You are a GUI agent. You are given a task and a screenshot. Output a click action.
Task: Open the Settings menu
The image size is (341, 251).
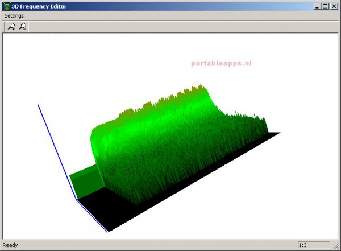point(14,16)
